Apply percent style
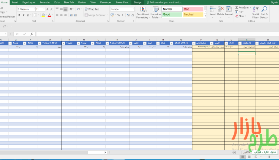This screenshot has width=279, height=160. point(119,15)
